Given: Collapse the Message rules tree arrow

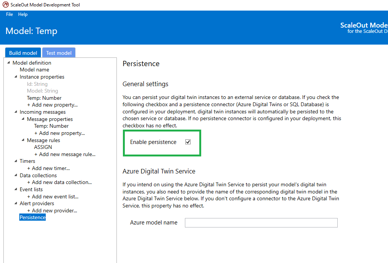Looking at the screenshot, I should pos(23,140).
